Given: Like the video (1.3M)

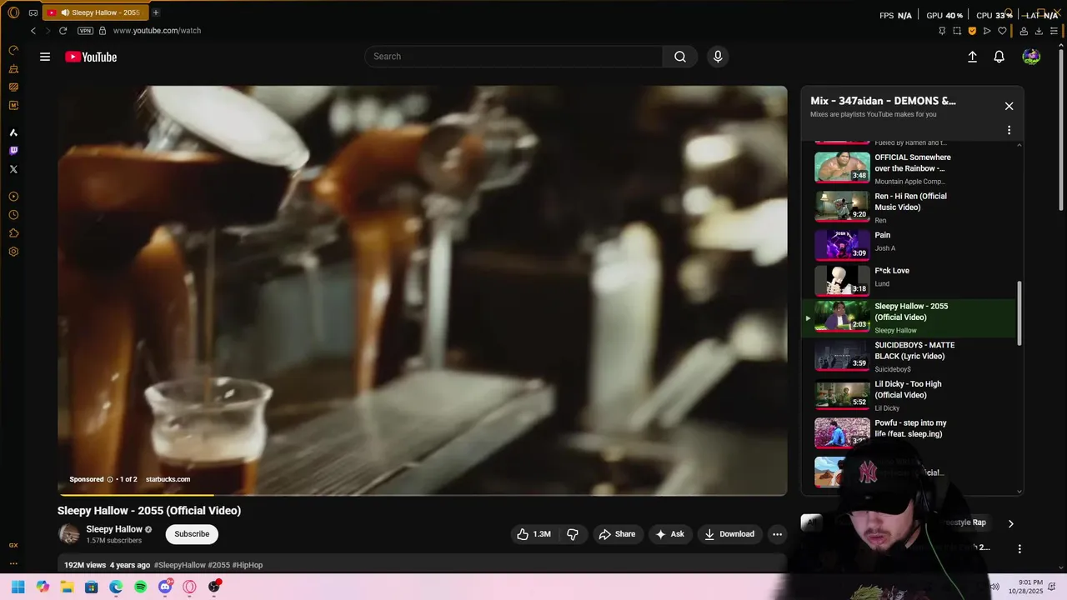Looking at the screenshot, I should tap(533, 534).
